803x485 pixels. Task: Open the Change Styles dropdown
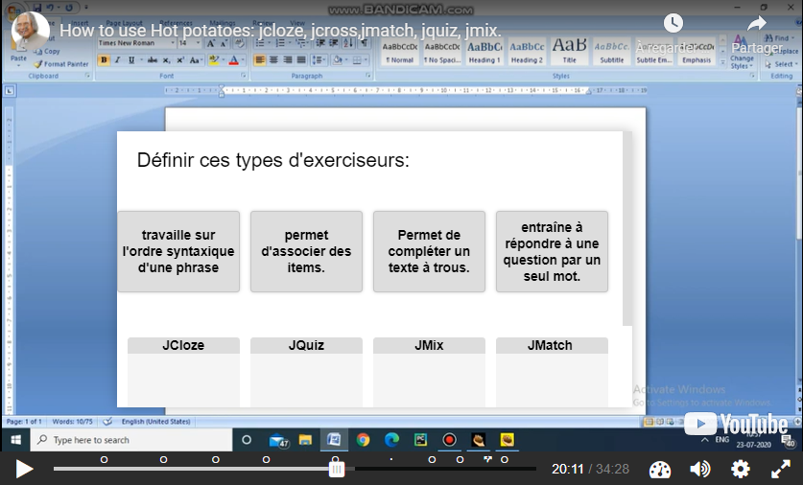click(x=741, y=52)
